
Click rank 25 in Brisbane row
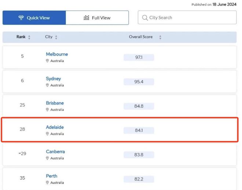click(22, 105)
